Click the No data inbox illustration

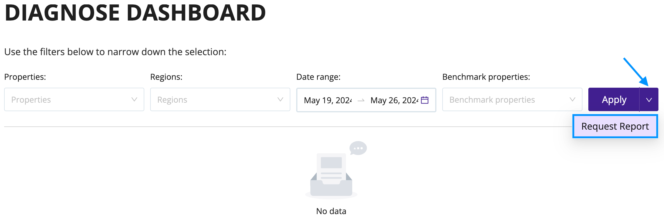tap(331, 174)
